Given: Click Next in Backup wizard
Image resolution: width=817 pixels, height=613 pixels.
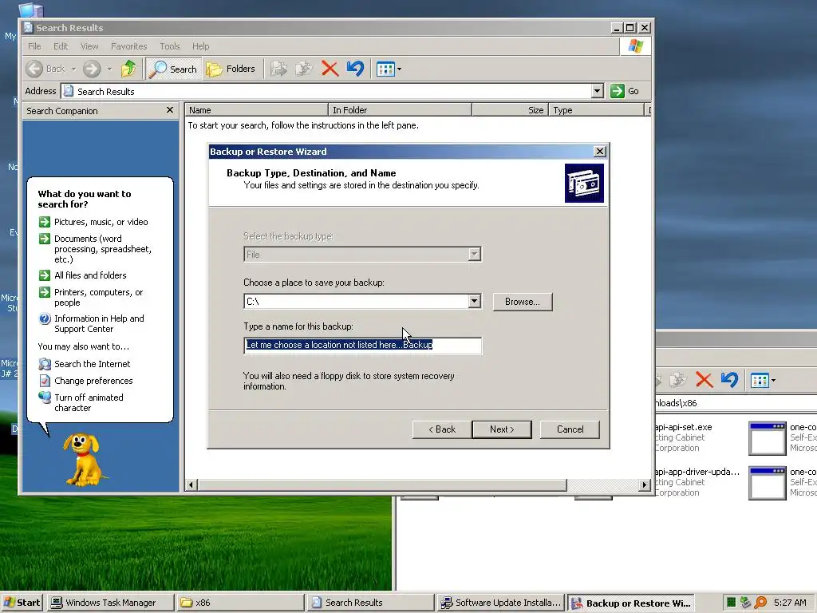Looking at the screenshot, I should (x=502, y=429).
